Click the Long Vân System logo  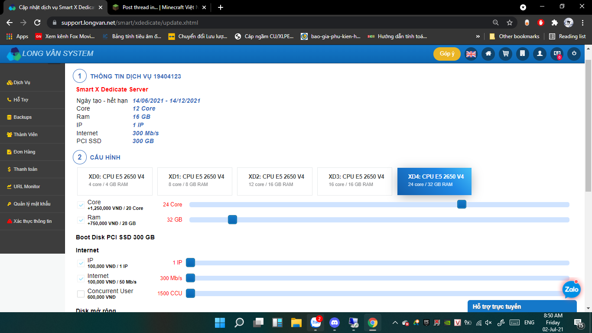(50, 54)
